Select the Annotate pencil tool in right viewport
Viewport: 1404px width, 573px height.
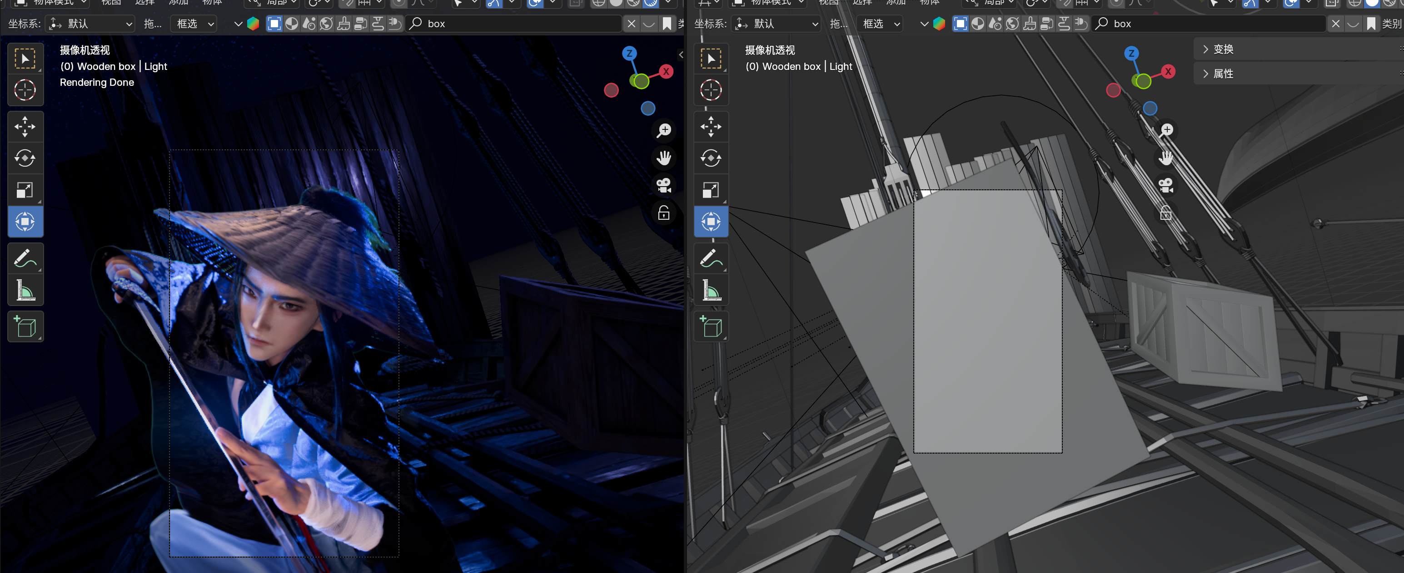pyautogui.click(x=711, y=257)
